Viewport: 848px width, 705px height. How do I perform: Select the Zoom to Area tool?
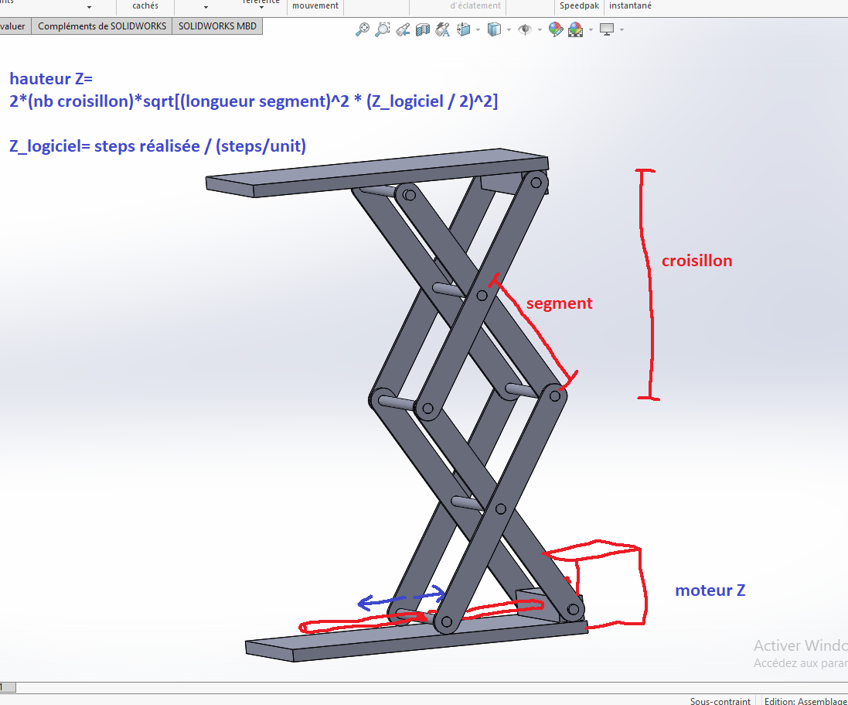pyautogui.click(x=383, y=29)
